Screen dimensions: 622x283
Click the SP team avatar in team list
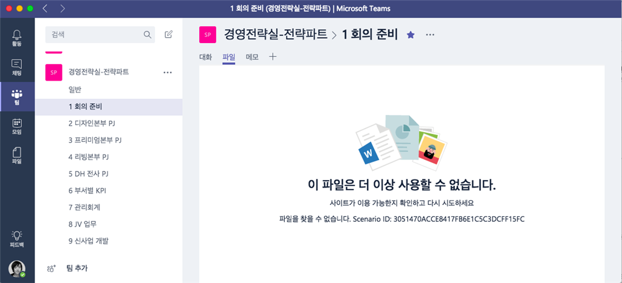pos(54,73)
